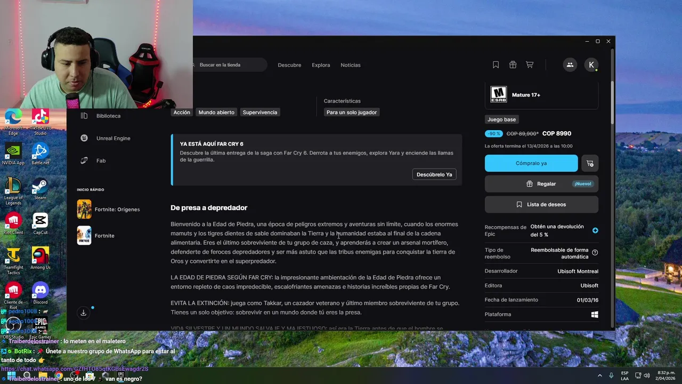Add Far Cry Primal to cart icon button
This screenshot has width=682, height=384.
[590, 163]
